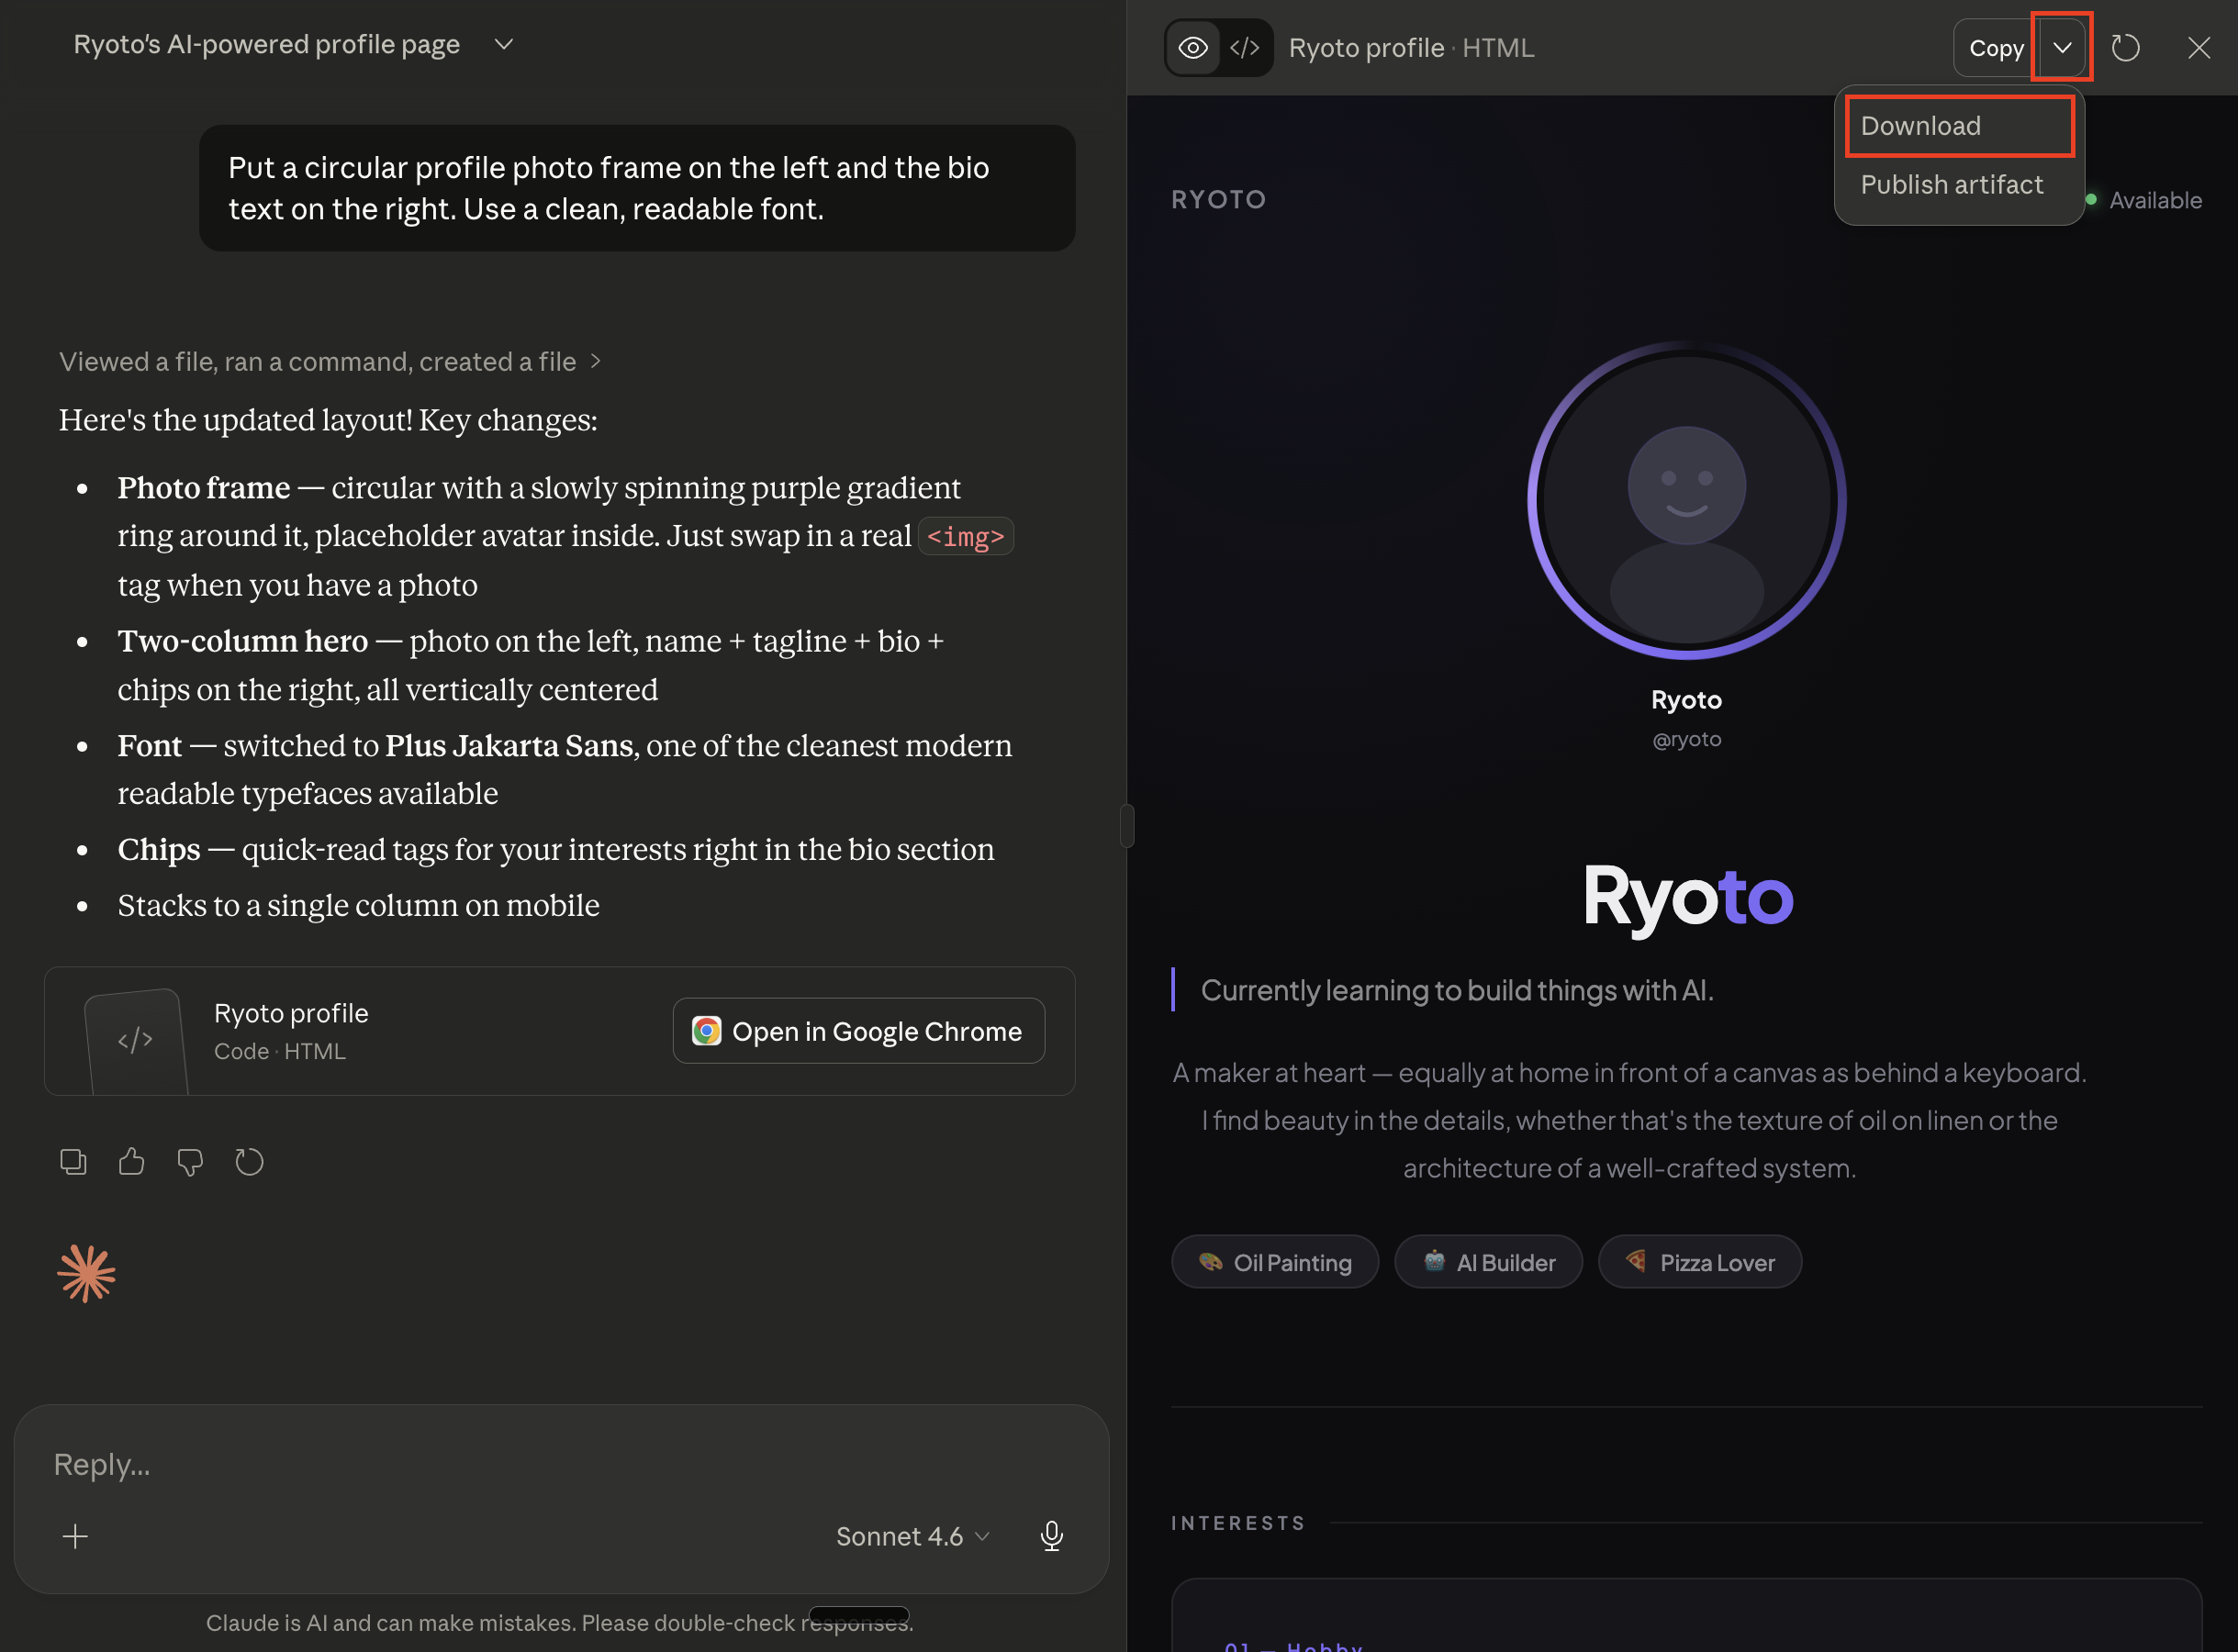Choose Publish artifact menu option
This screenshot has width=2238, height=1652.
pos(1951,185)
